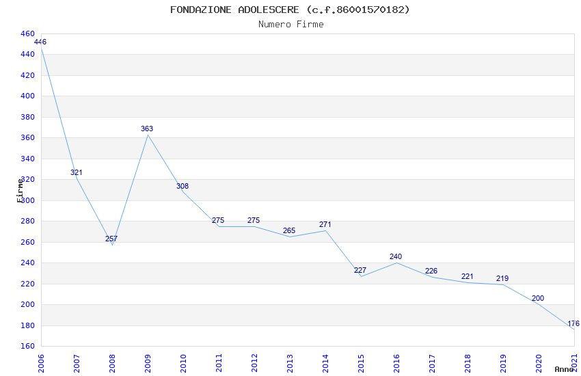
Task: Select the data label 200
Action: click(x=538, y=298)
